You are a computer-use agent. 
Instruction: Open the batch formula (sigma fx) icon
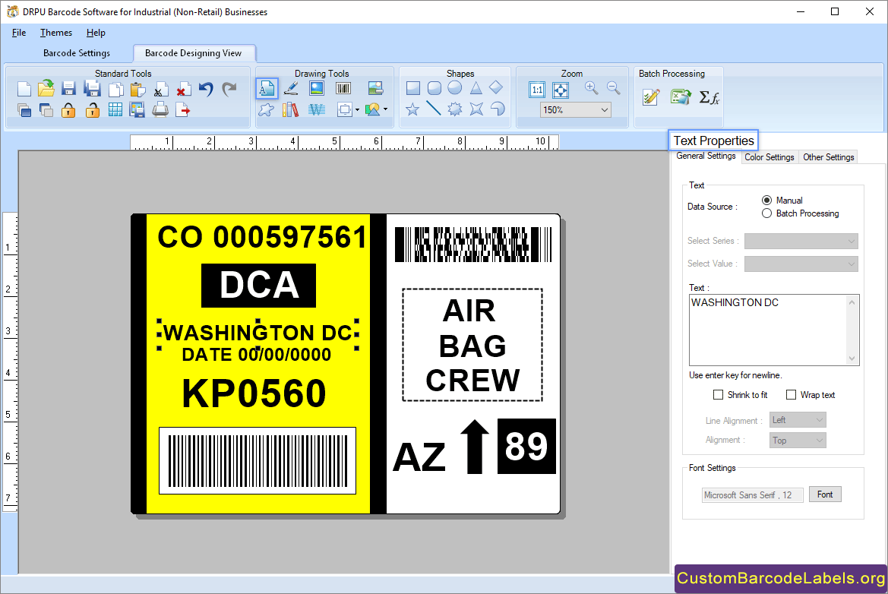click(x=709, y=97)
